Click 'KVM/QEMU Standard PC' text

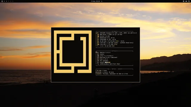click(x=107, y=33)
